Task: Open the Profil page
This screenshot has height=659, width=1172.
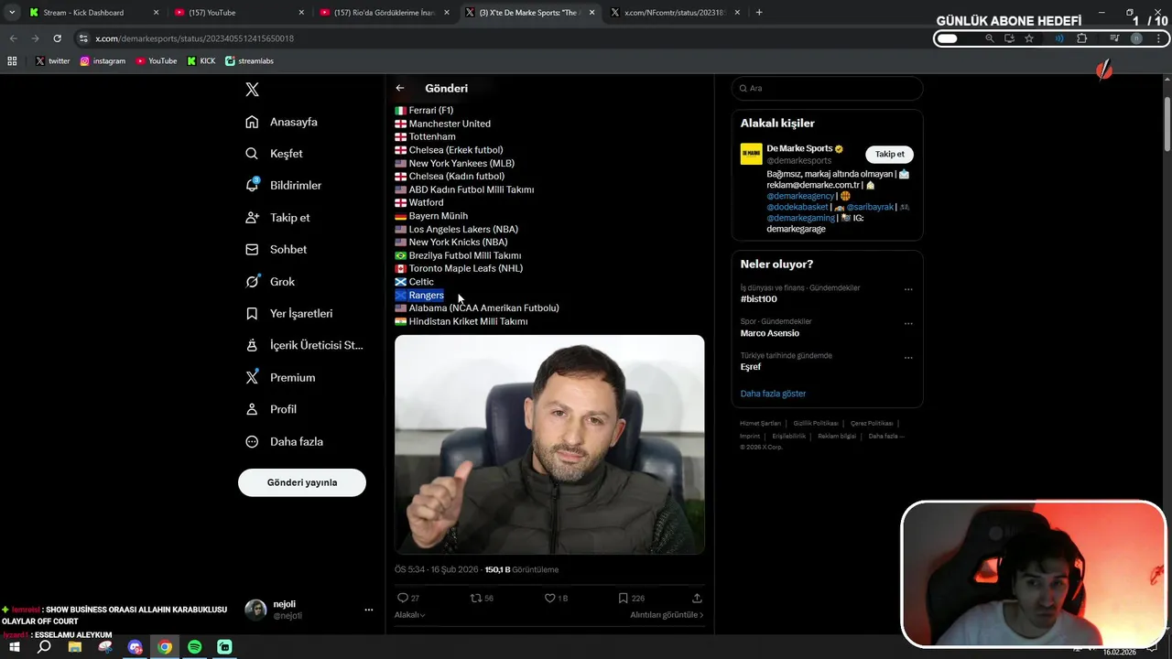Action: [x=271, y=409]
